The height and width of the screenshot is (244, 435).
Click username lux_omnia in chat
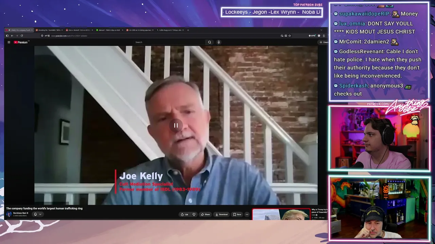pos(352,24)
